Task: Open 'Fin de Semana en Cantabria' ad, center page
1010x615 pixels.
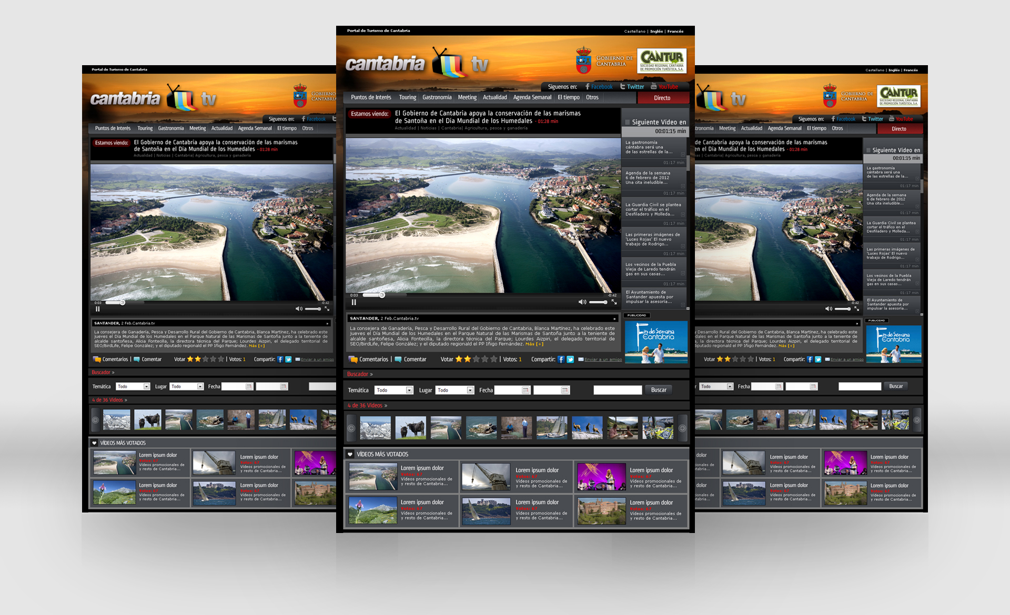Action: coord(656,342)
